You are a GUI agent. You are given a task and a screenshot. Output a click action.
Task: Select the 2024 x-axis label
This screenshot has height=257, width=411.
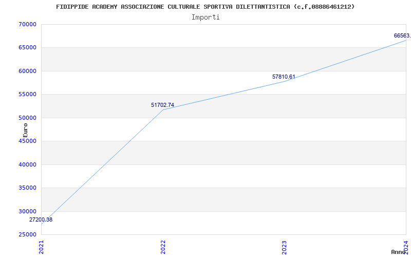[x=406, y=247]
